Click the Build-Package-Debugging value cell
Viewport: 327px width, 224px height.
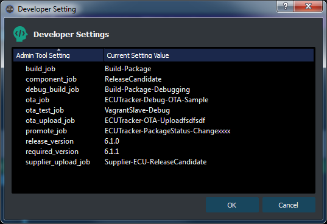pos(147,89)
